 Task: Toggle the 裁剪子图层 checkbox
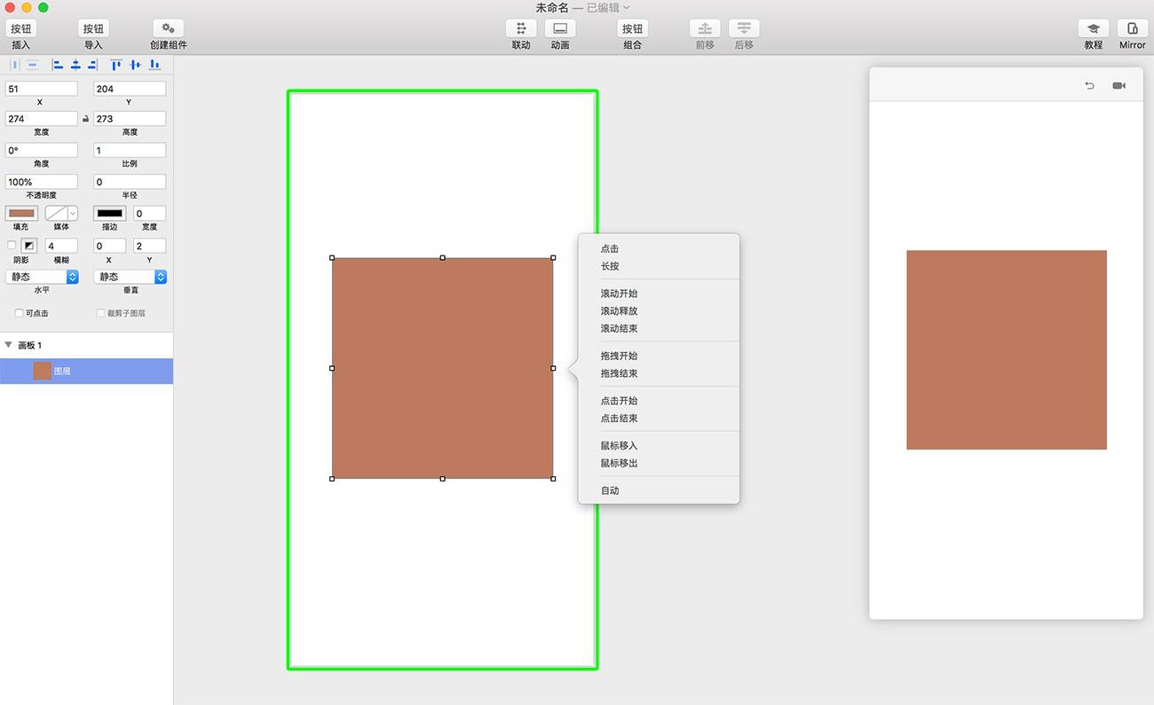coord(100,313)
